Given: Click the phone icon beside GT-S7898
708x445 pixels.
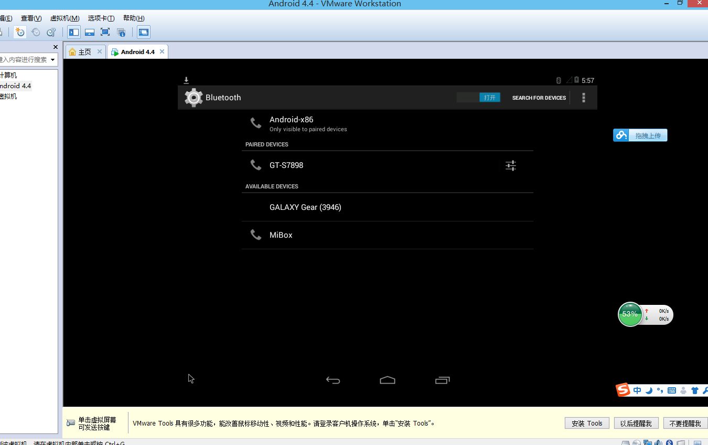Looking at the screenshot, I should coord(256,165).
